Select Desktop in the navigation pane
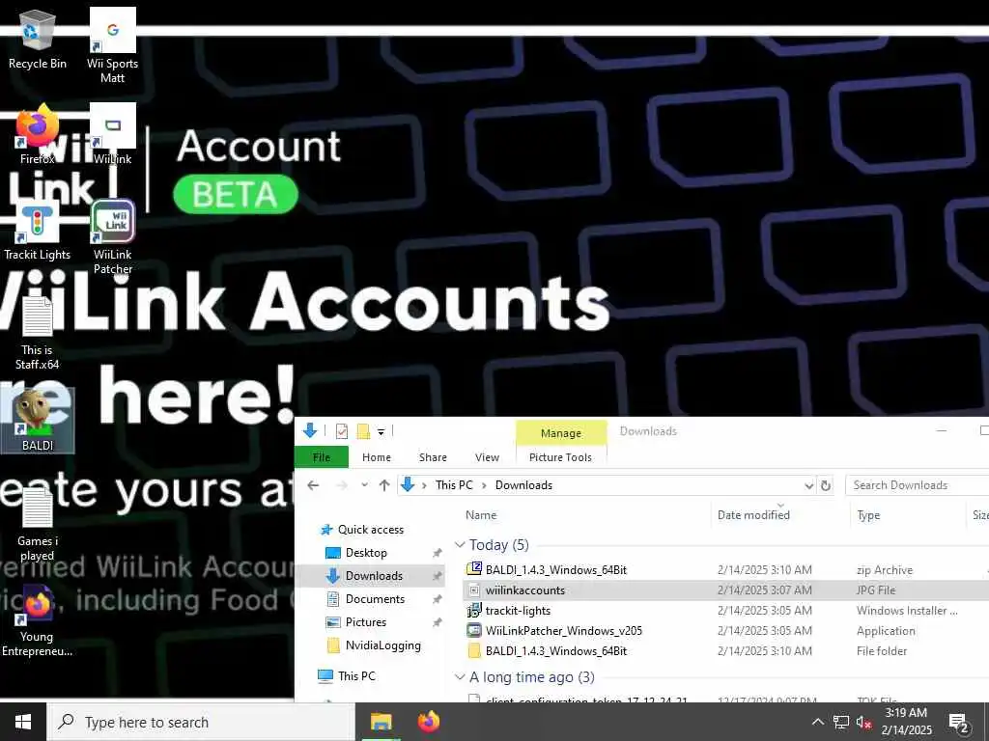989x741 pixels. [366, 553]
